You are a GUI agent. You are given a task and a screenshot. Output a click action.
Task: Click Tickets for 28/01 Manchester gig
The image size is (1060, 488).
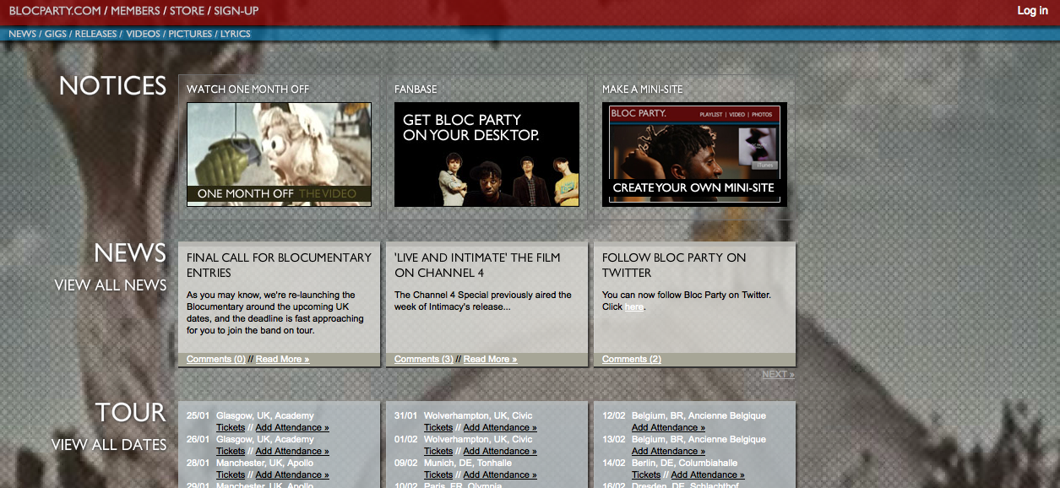click(231, 474)
